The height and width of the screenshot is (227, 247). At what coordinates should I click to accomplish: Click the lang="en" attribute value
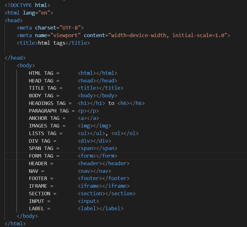(44, 13)
